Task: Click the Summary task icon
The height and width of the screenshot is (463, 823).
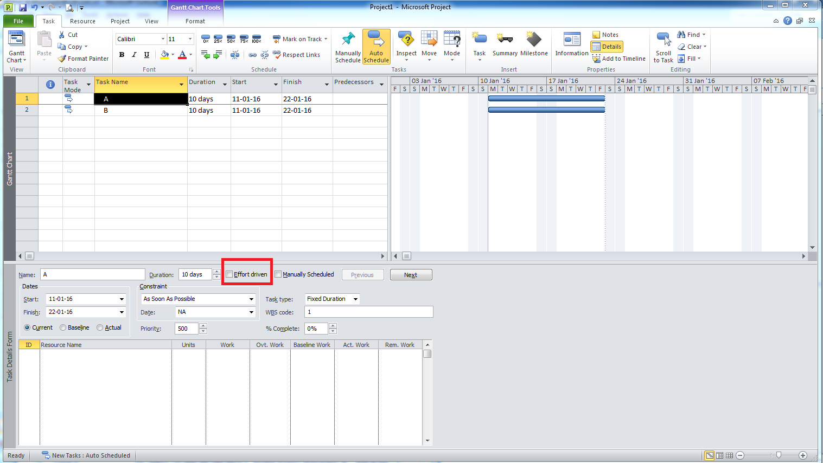Action: pyautogui.click(x=505, y=41)
